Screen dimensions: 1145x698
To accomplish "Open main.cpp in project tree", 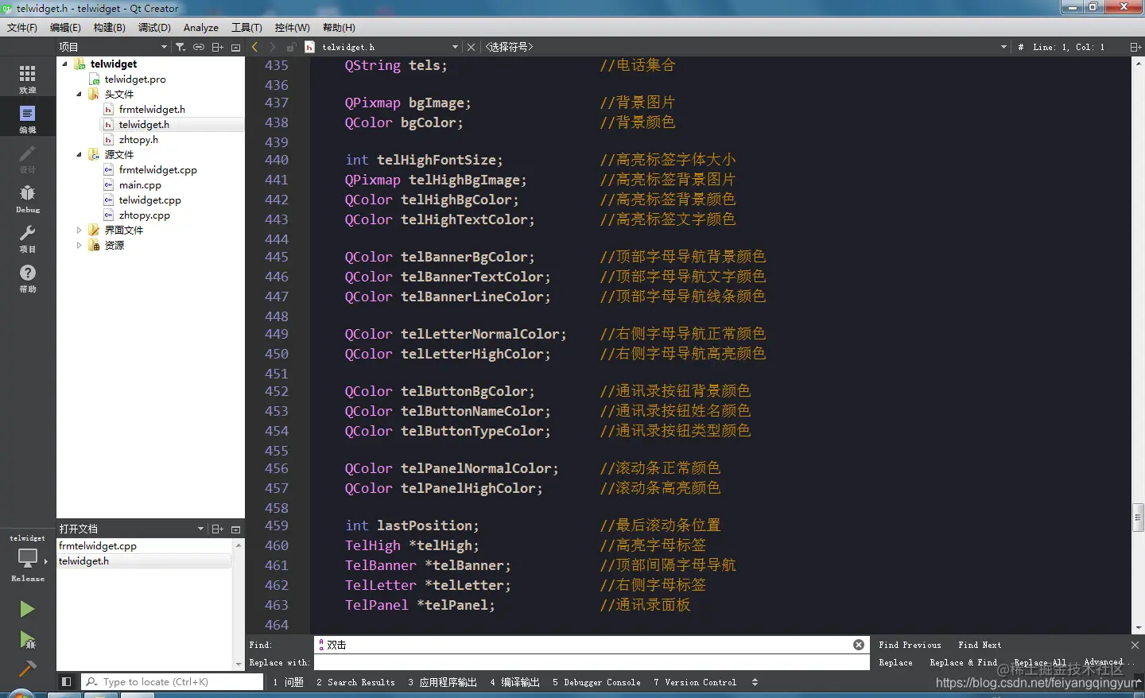I will [x=140, y=184].
